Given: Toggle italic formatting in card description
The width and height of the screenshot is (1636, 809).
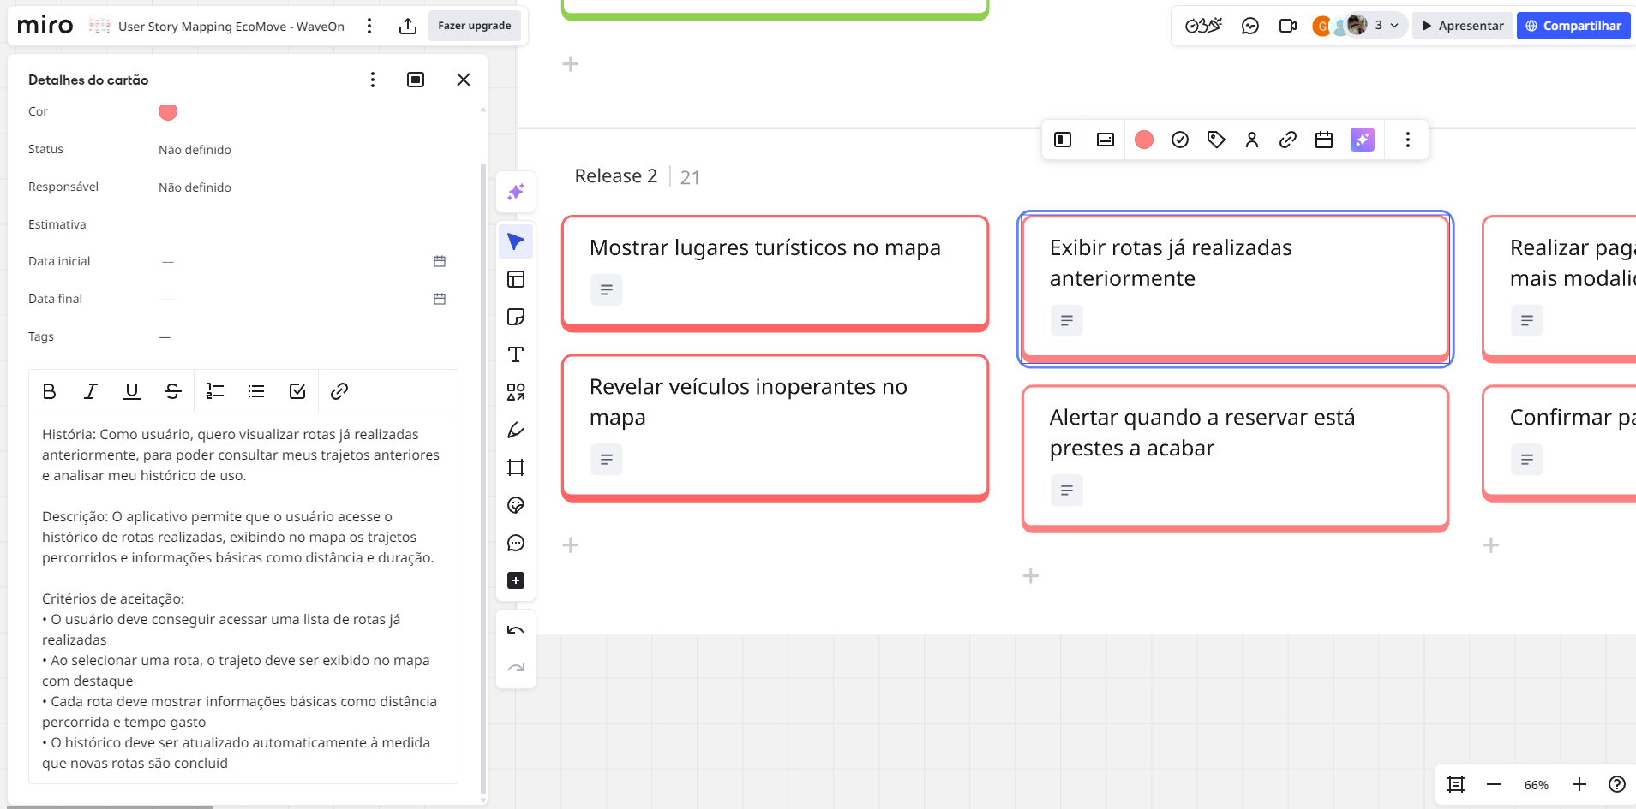Looking at the screenshot, I should coord(90,391).
